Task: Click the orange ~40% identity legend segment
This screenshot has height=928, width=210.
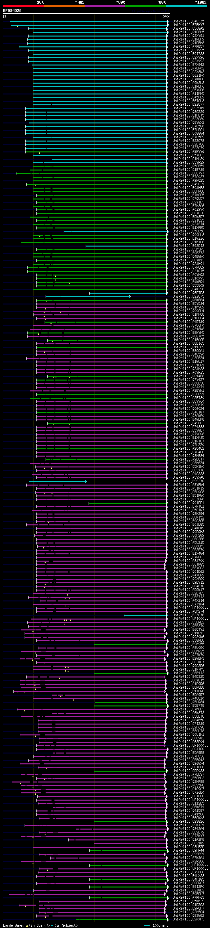Action: tap(64, 6)
